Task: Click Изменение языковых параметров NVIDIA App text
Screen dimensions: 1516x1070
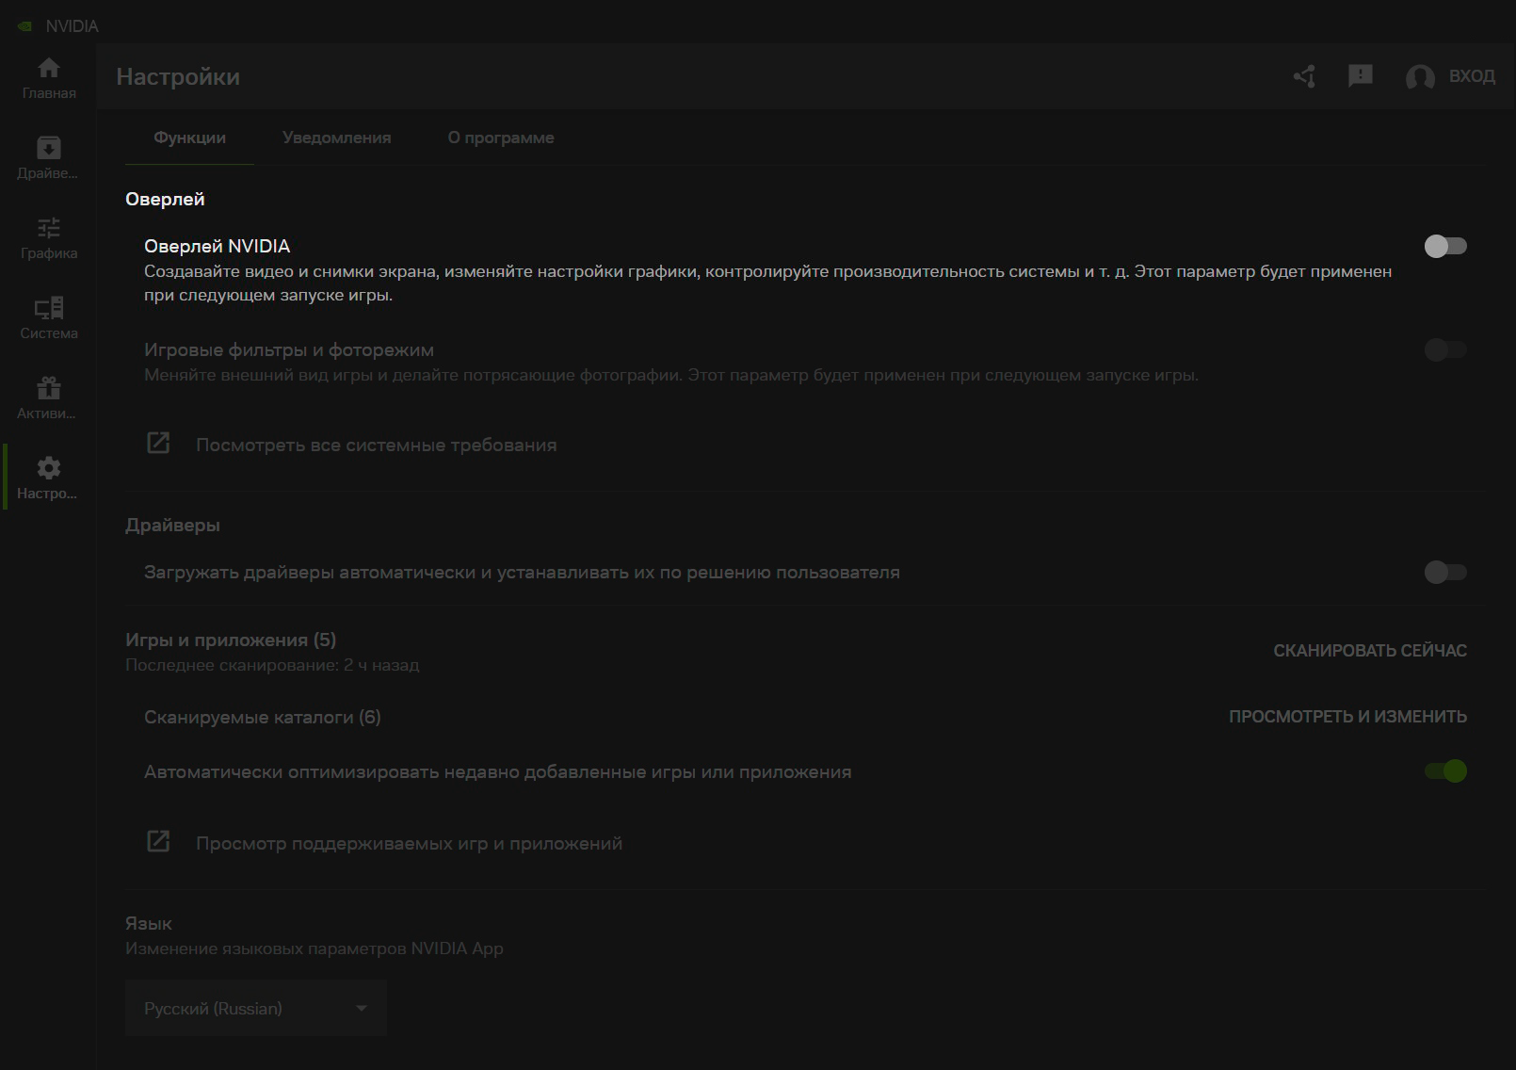Action: (314, 948)
